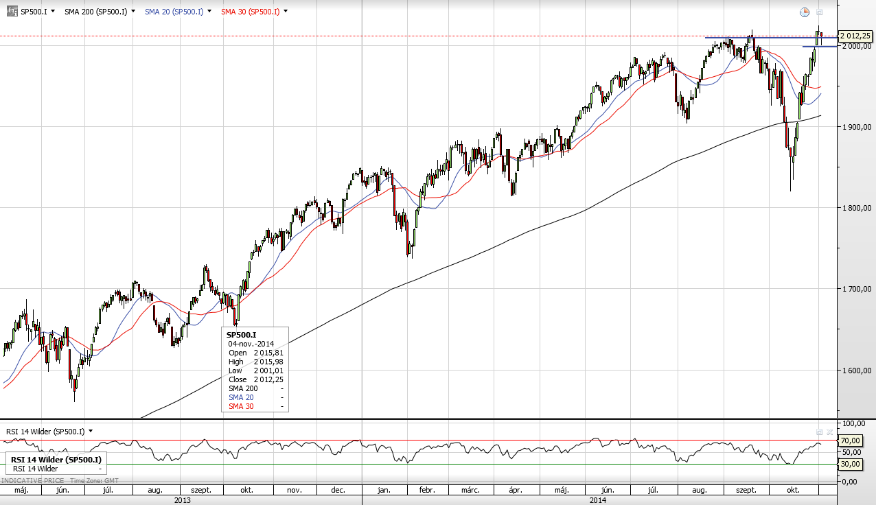Click the 1 600,00 price axis label

coord(855,371)
